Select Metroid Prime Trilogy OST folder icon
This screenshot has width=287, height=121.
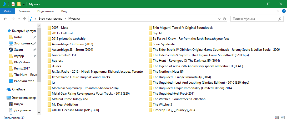pyautogui.click(x=49, y=99)
